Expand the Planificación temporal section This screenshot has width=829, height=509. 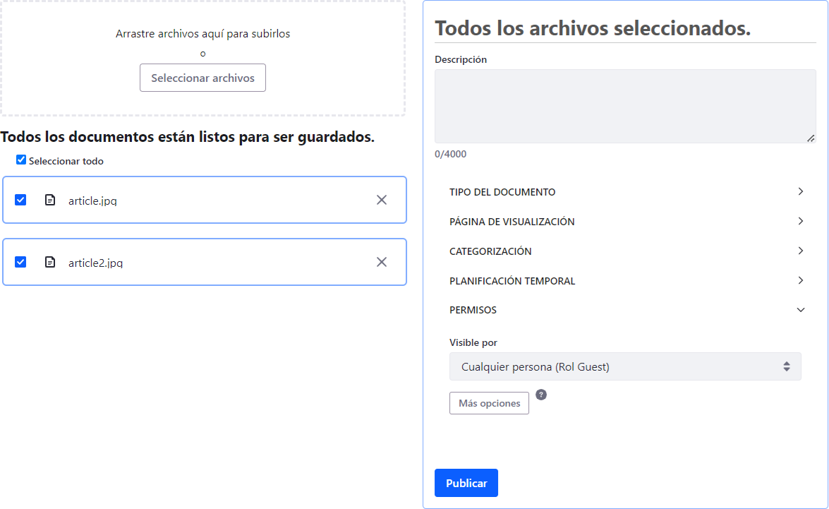pyautogui.click(x=626, y=281)
